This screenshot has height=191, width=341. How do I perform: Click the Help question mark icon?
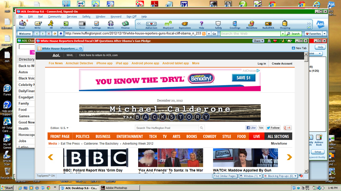pos(201,25)
